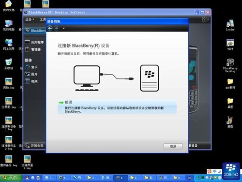This screenshot has width=242, height=182.
Task: Open the 回收站 recycle bin icon
Action: [9, 64]
